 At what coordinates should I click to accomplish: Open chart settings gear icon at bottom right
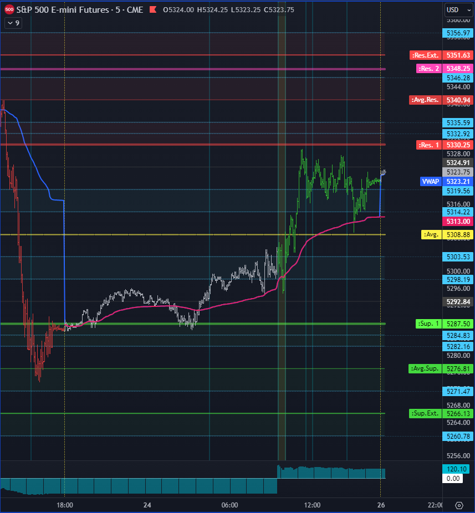click(x=459, y=505)
